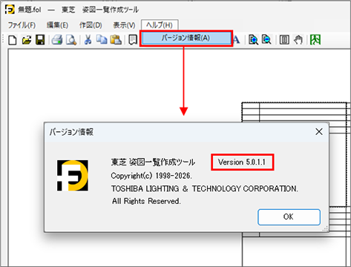The image size is (351, 267).
Task: Click the green figure icon in toolbar
Action: tap(315, 40)
